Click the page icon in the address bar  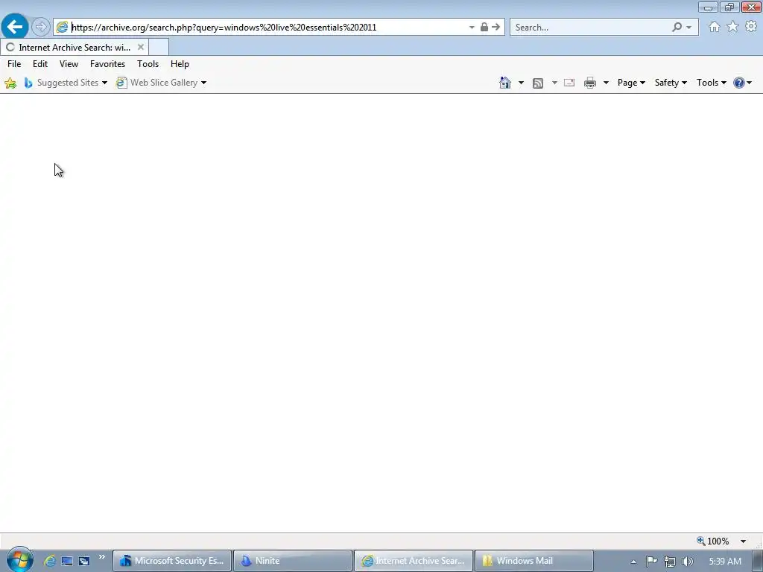[63, 28]
